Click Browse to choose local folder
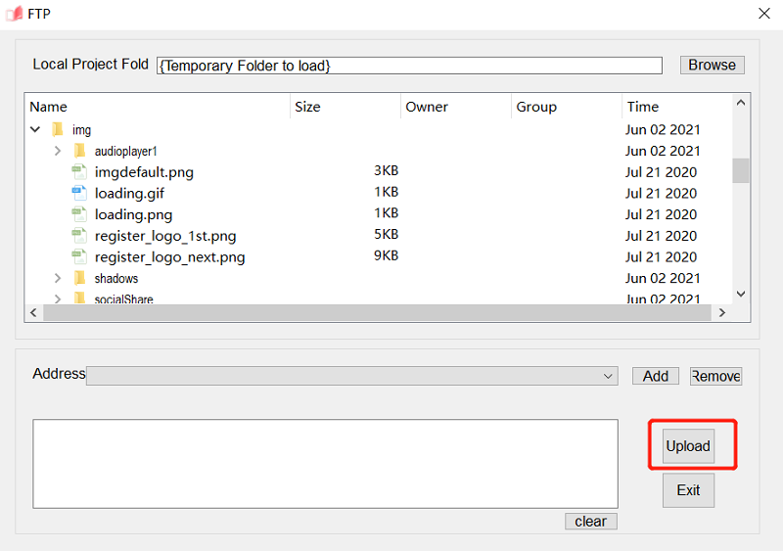The image size is (783, 551). pyautogui.click(x=712, y=65)
